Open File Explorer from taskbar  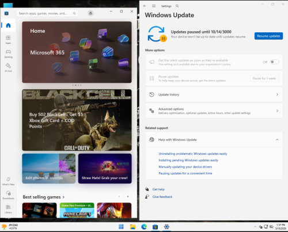coord(132,227)
